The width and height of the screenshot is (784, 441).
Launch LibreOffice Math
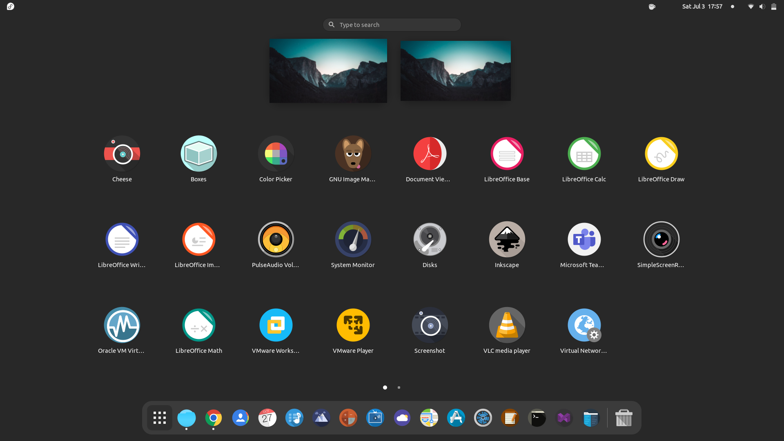pyautogui.click(x=198, y=325)
